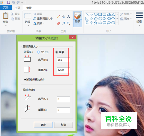This screenshot has width=144, height=136.
Task: Select the left arrow shape
Action: pyautogui.click(x=109, y=19)
